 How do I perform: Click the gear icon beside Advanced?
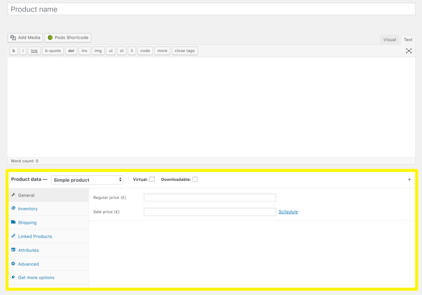[14, 264]
